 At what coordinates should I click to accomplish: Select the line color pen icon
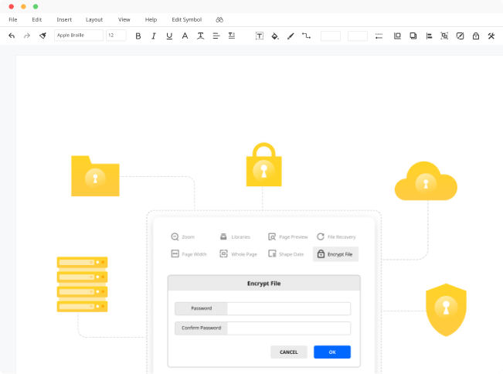(291, 36)
